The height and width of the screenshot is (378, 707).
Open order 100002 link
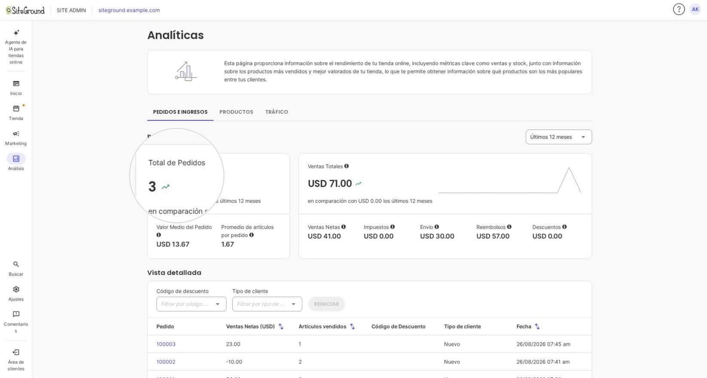pyautogui.click(x=166, y=362)
